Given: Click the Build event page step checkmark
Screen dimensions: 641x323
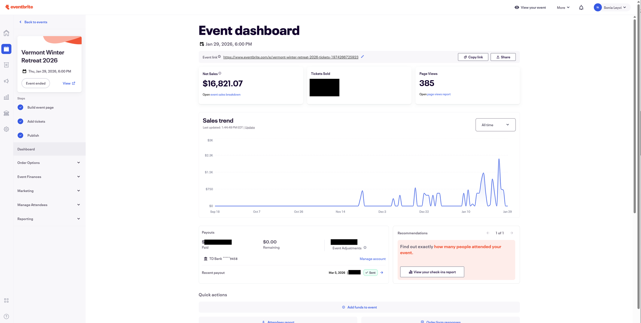Looking at the screenshot, I should 21,107.
